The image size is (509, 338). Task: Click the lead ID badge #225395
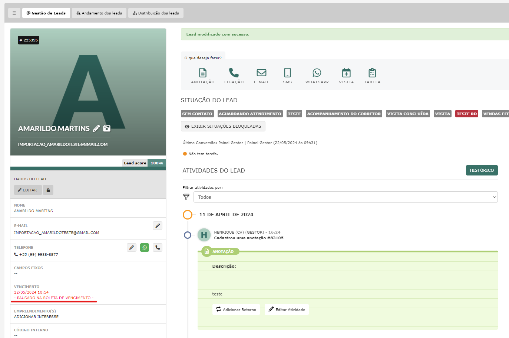point(29,40)
